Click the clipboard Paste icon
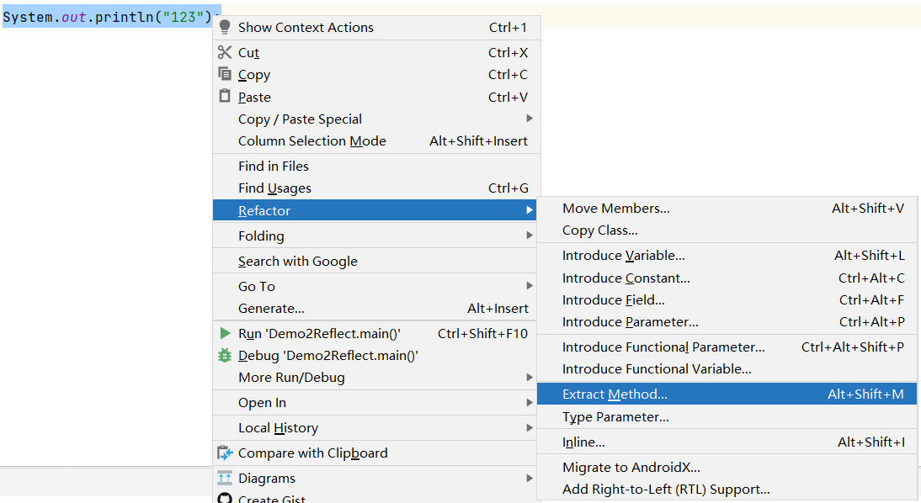Image resolution: width=921 pixels, height=503 pixels. [x=225, y=96]
